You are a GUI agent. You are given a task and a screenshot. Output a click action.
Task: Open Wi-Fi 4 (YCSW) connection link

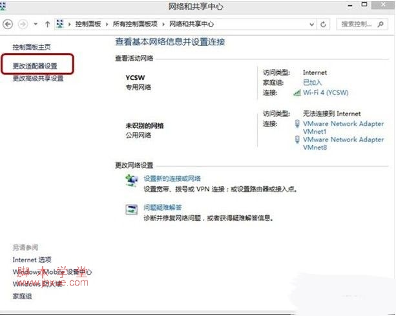[x=326, y=92]
